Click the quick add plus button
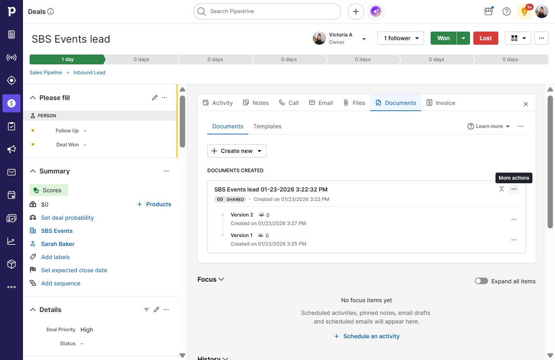Viewport: 555px width, 360px height. (356, 11)
